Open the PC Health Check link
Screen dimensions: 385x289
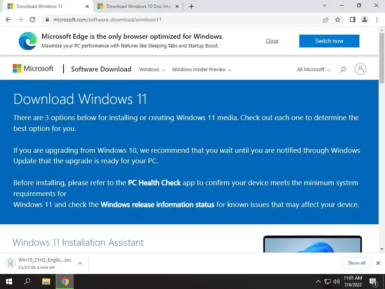click(154, 183)
